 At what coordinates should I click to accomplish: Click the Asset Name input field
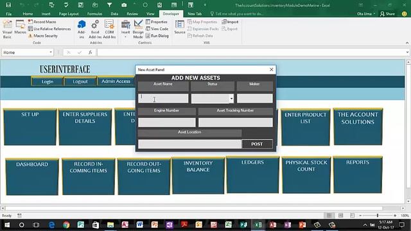point(163,98)
